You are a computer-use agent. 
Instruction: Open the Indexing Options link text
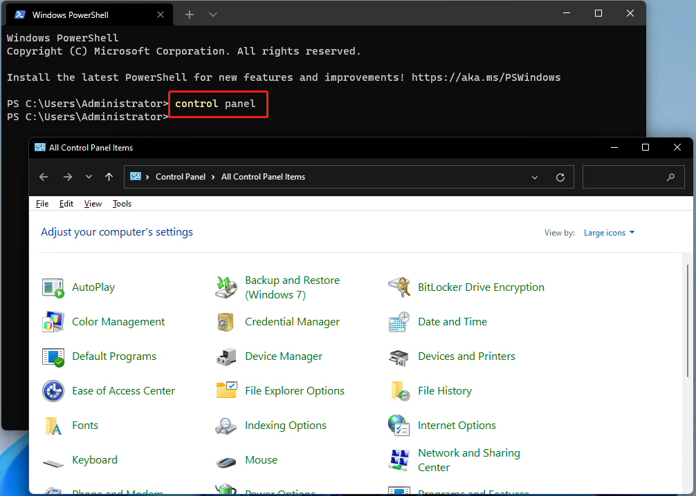tap(286, 426)
